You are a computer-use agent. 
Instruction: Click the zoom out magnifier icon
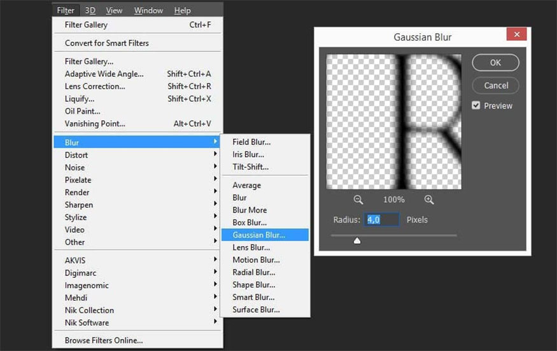point(358,200)
